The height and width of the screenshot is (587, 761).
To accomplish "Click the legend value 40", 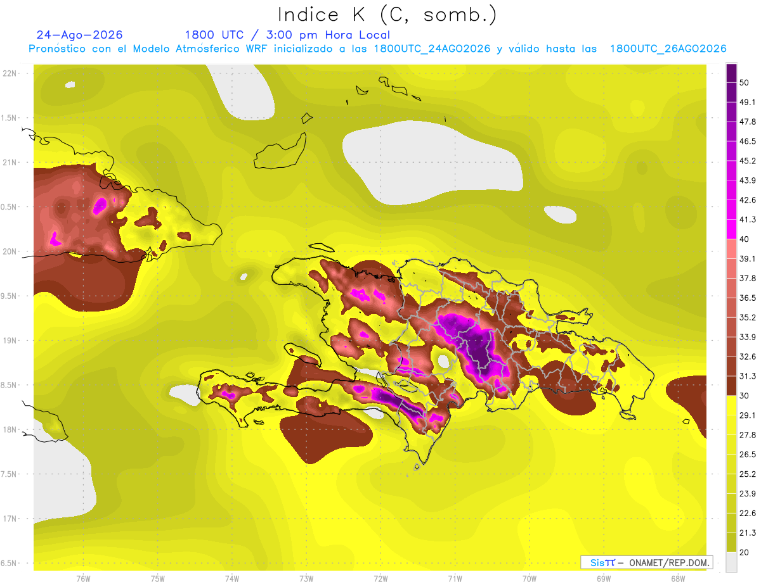I will (745, 239).
